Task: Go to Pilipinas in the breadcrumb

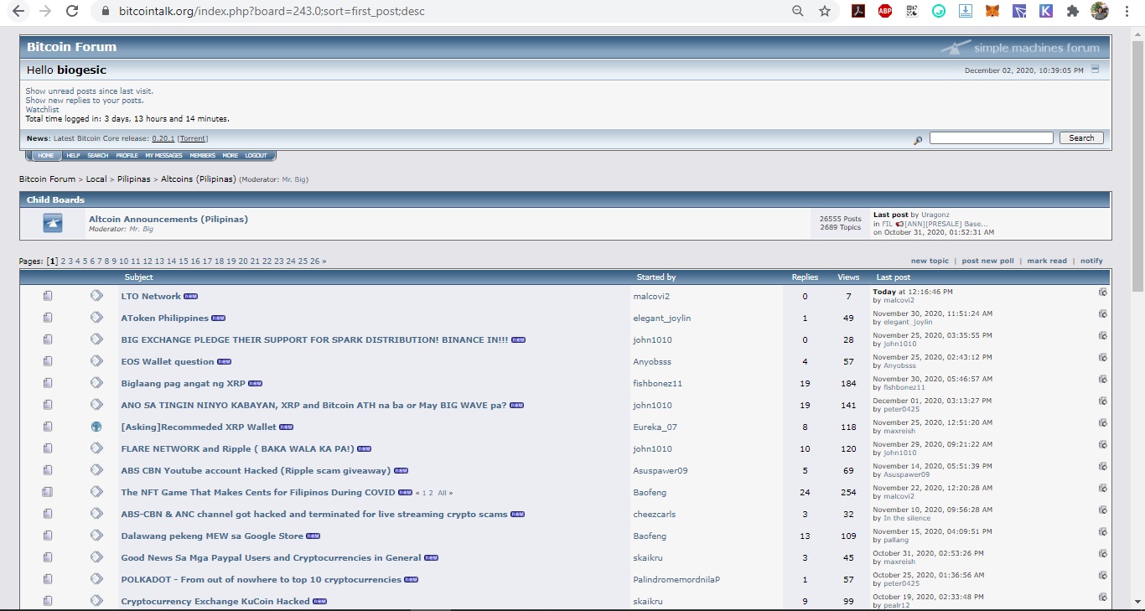Action: (134, 179)
